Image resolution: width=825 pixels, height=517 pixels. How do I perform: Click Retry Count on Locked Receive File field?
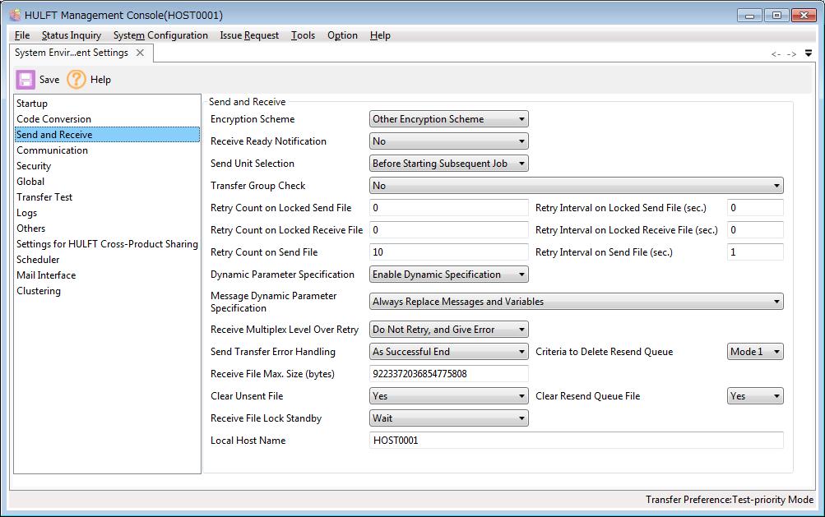click(x=449, y=229)
